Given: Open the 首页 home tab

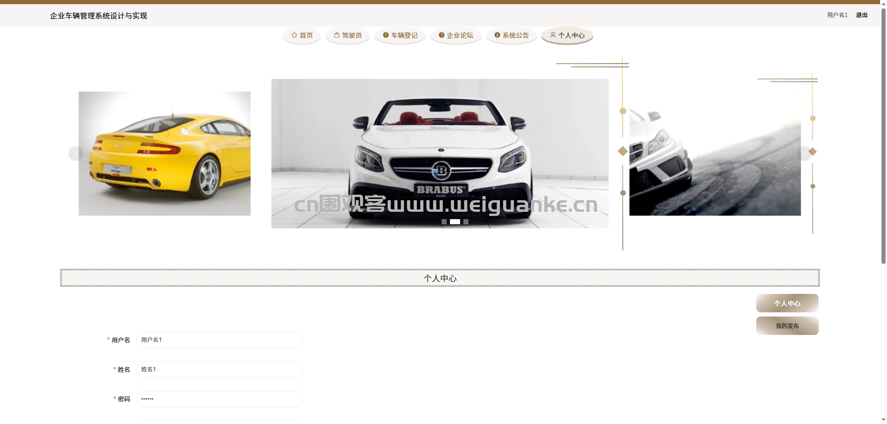Looking at the screenshot, I should [302, 36].
